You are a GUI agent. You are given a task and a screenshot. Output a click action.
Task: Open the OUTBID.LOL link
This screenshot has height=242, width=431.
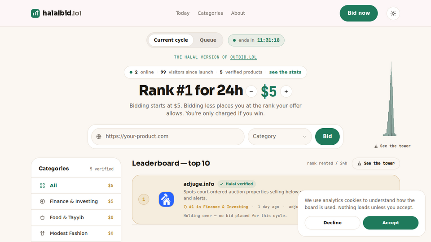pos(243,57)
